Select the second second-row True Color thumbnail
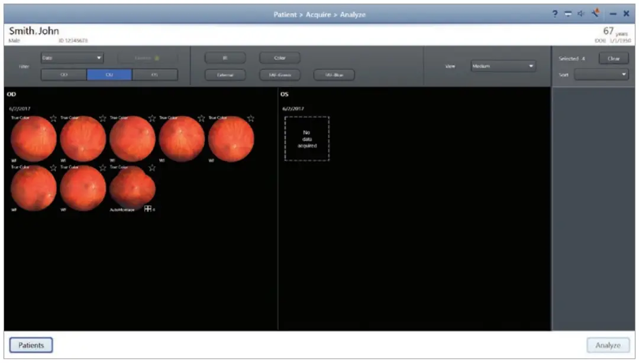The image size is (639, 363). [x=83, y=188]
